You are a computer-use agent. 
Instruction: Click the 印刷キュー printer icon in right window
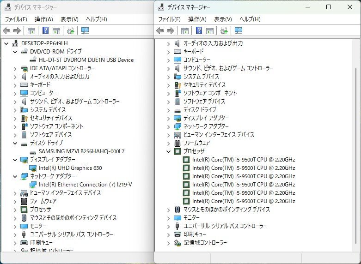177,234
